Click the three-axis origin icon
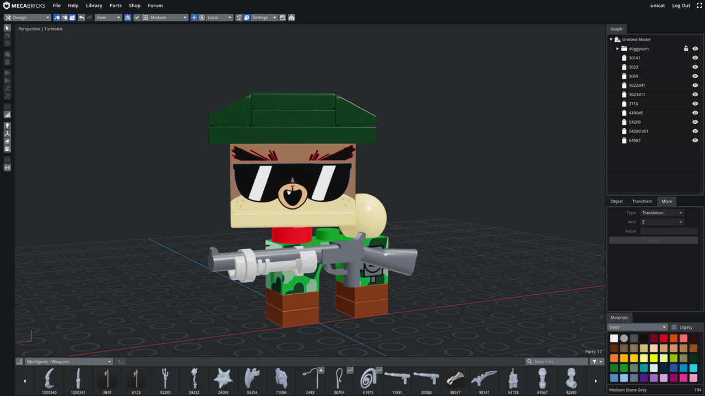 coord(7,133)
